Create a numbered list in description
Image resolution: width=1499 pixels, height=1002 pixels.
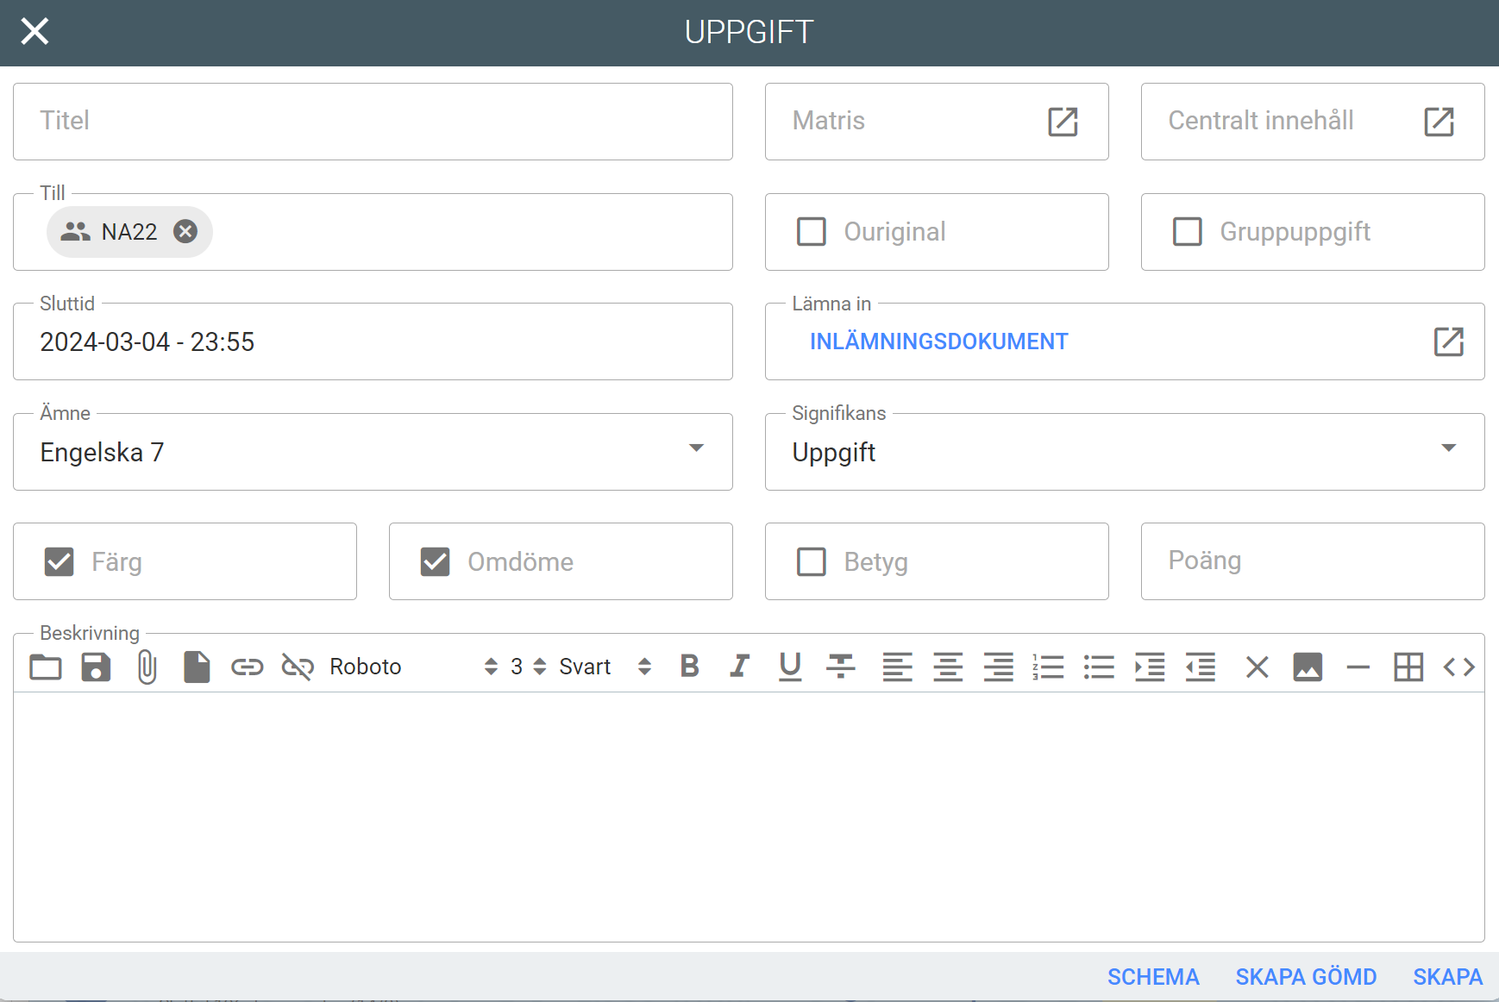1048,667
